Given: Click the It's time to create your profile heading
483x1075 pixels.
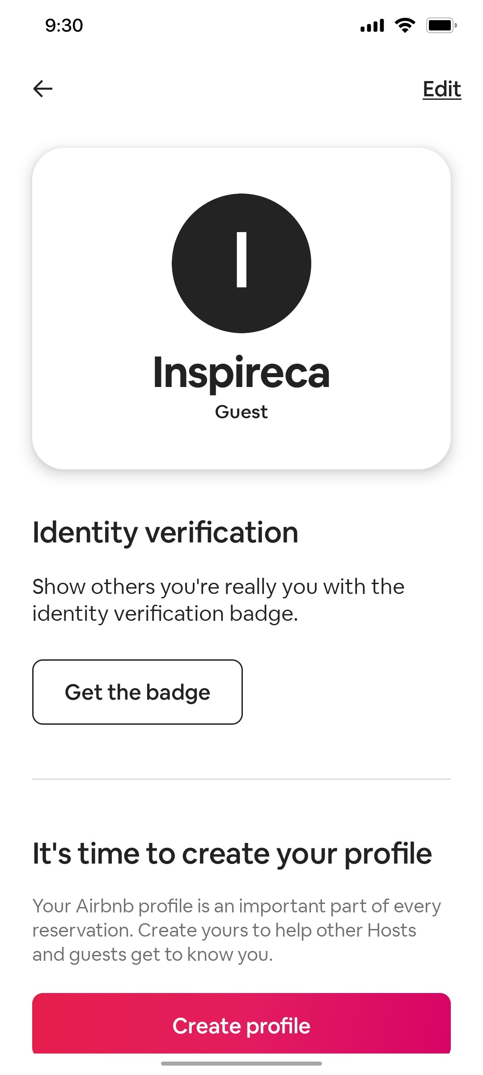Looking at the screenshot, I should tap(233, 854).
